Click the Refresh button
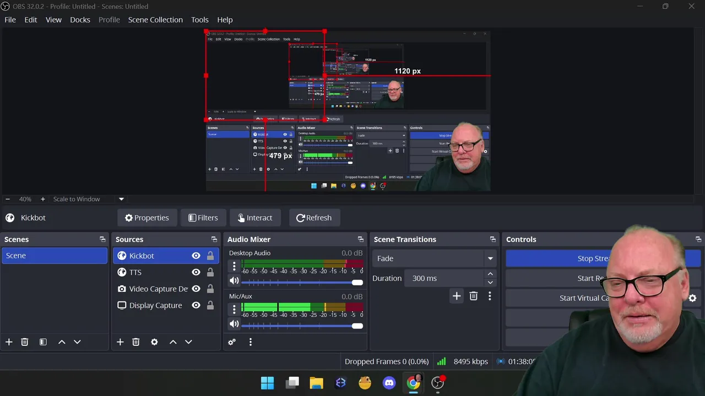 click(x=314, y=218)
